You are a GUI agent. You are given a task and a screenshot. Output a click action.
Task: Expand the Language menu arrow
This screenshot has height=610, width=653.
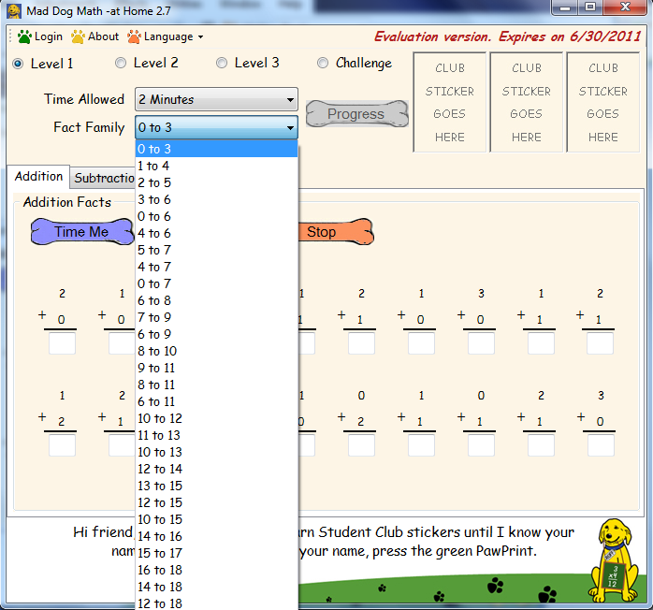tap(201, 37)
